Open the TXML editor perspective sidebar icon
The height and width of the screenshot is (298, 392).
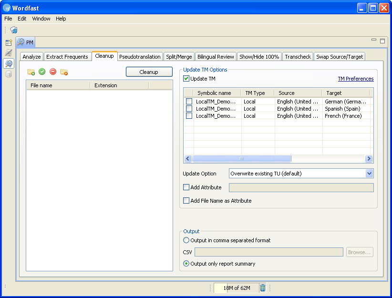coord(9,53)
